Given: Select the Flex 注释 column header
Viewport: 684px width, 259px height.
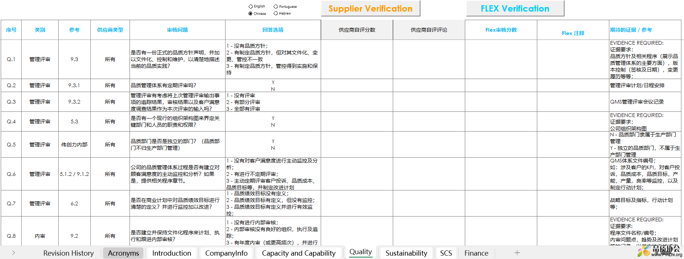Looking at the screenshot, I should tap(573, 30).
